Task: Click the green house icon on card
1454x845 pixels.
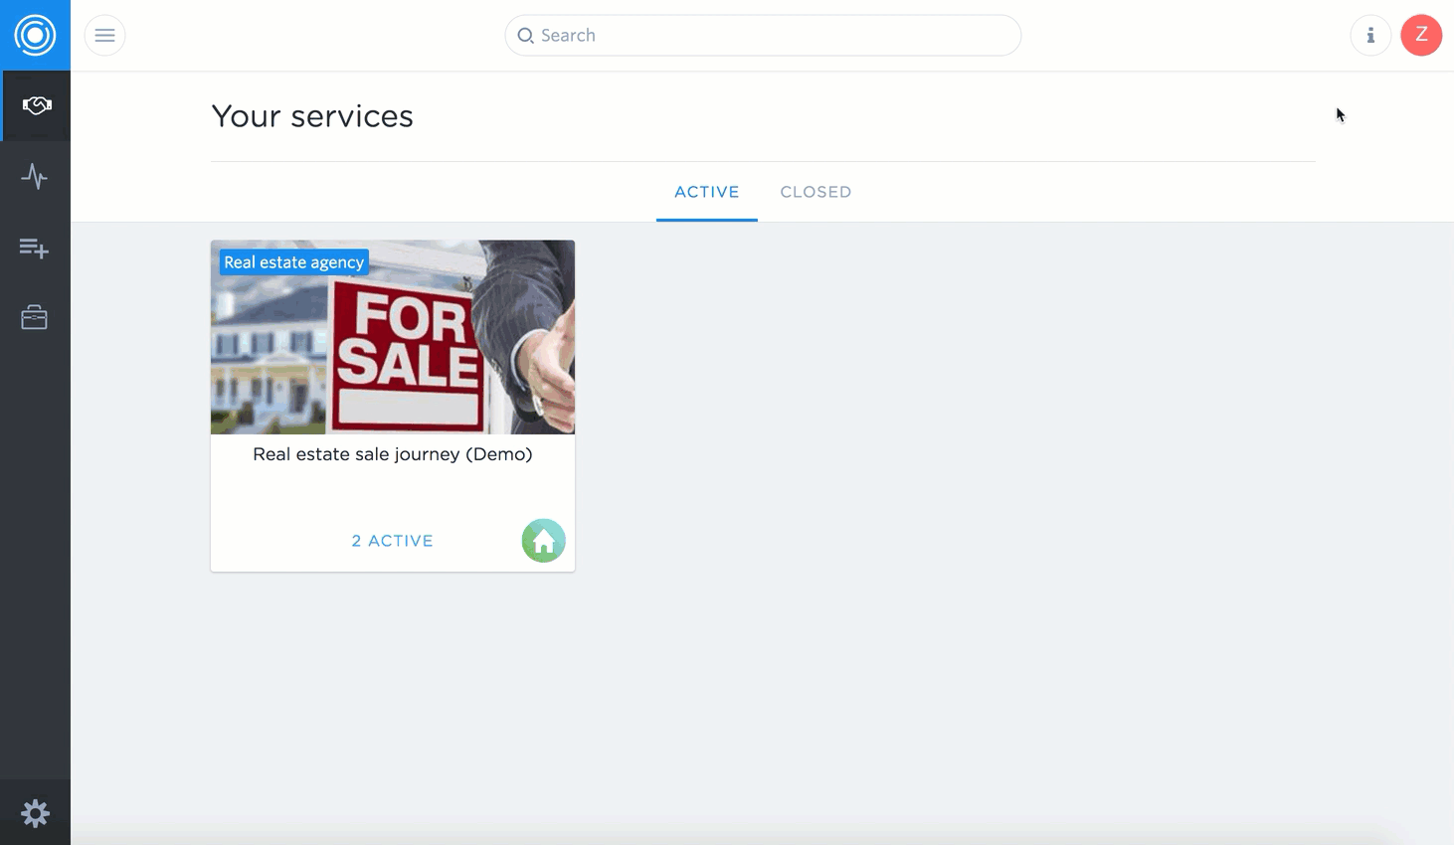Action: [x=543, y=541]
